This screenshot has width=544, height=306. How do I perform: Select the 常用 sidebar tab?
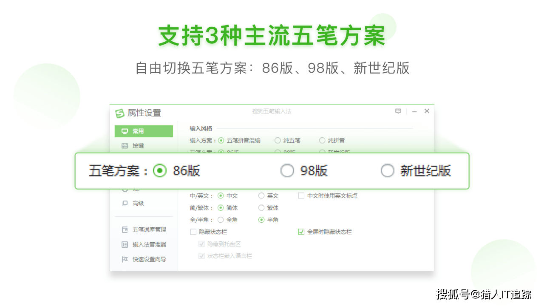pos(144,131)
